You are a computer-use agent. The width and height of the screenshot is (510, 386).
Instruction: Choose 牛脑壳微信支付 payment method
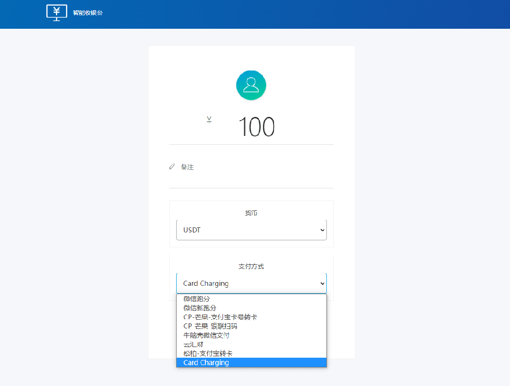[x=206, y=335]
